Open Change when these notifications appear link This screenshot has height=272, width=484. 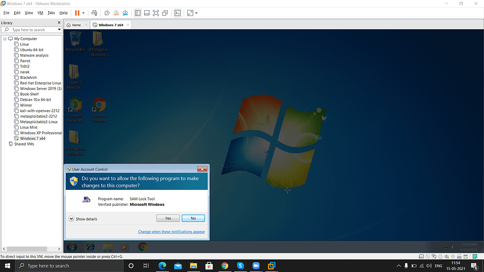[x=171, y=231]
